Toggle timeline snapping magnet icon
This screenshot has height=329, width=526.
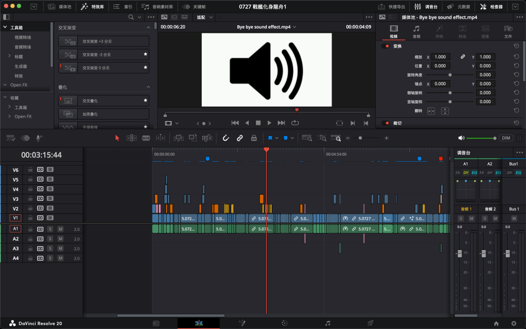[225, 138]
